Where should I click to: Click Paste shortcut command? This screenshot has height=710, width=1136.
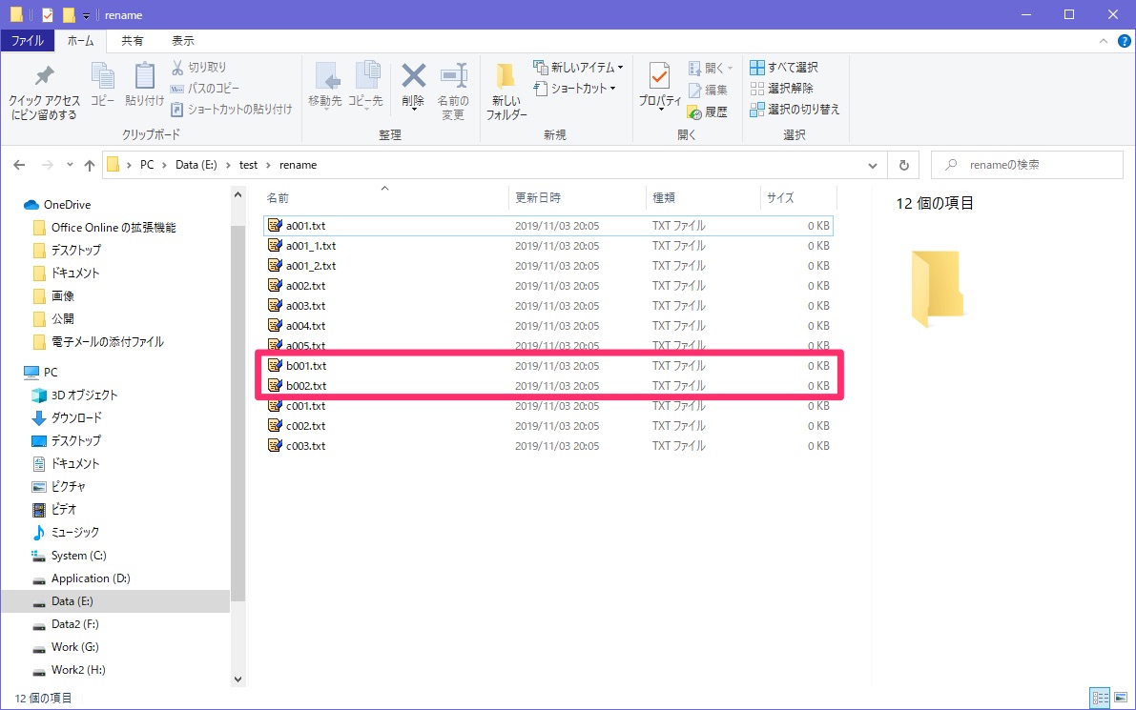tap(232, 110)
